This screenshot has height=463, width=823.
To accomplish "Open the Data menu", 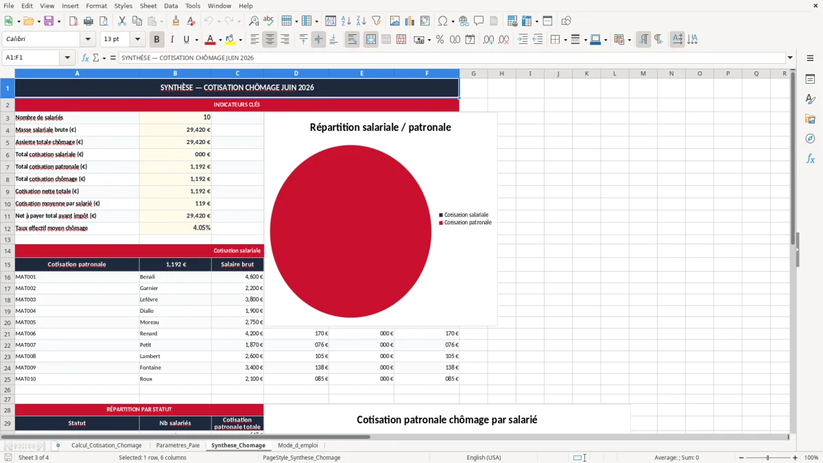I will tap(171, 5).
